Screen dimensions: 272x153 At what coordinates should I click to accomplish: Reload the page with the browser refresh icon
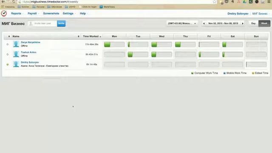coord(13,2)
